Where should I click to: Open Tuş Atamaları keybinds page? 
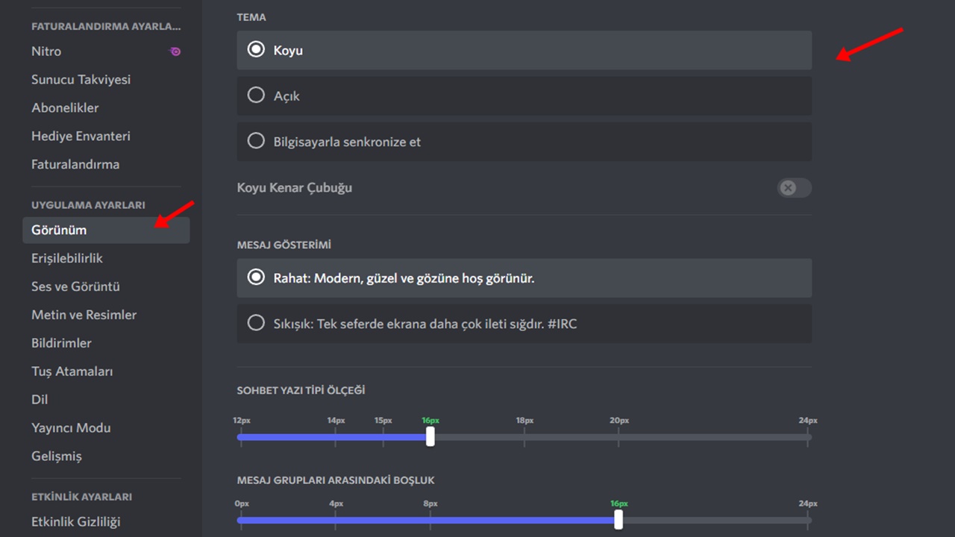tap(72, 372)
